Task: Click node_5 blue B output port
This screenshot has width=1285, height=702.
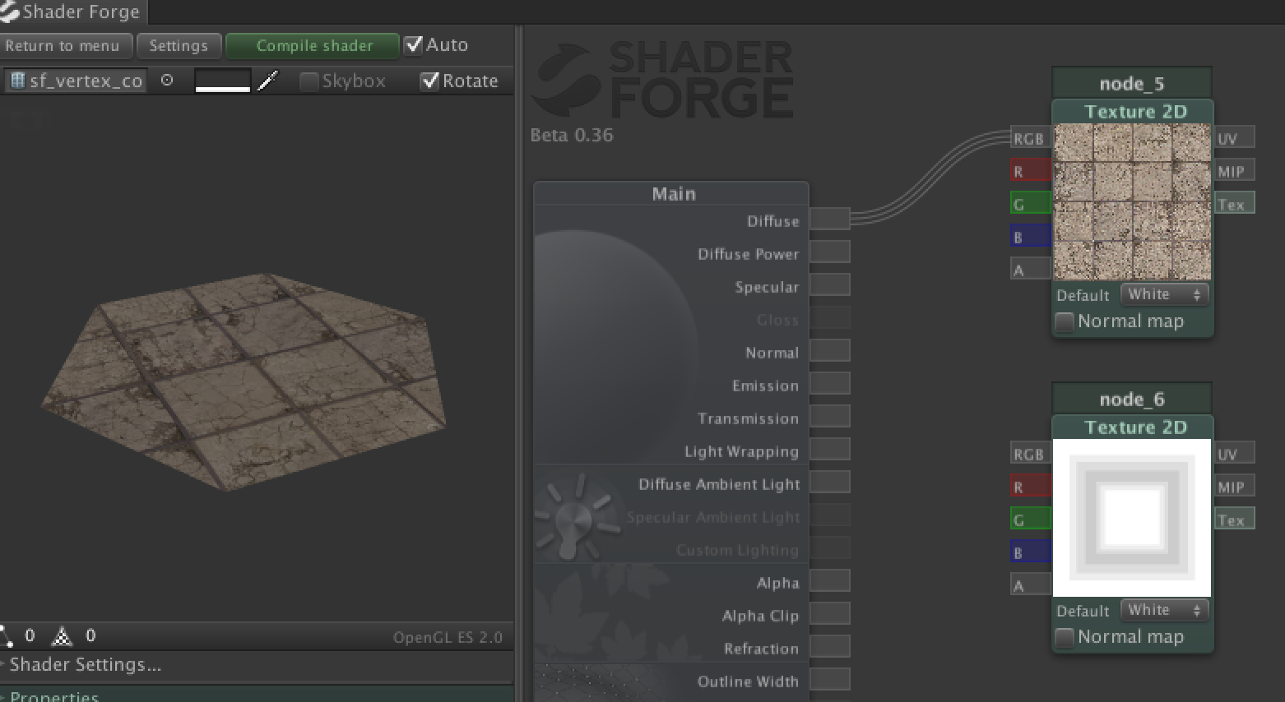Action: point(1031,236)
